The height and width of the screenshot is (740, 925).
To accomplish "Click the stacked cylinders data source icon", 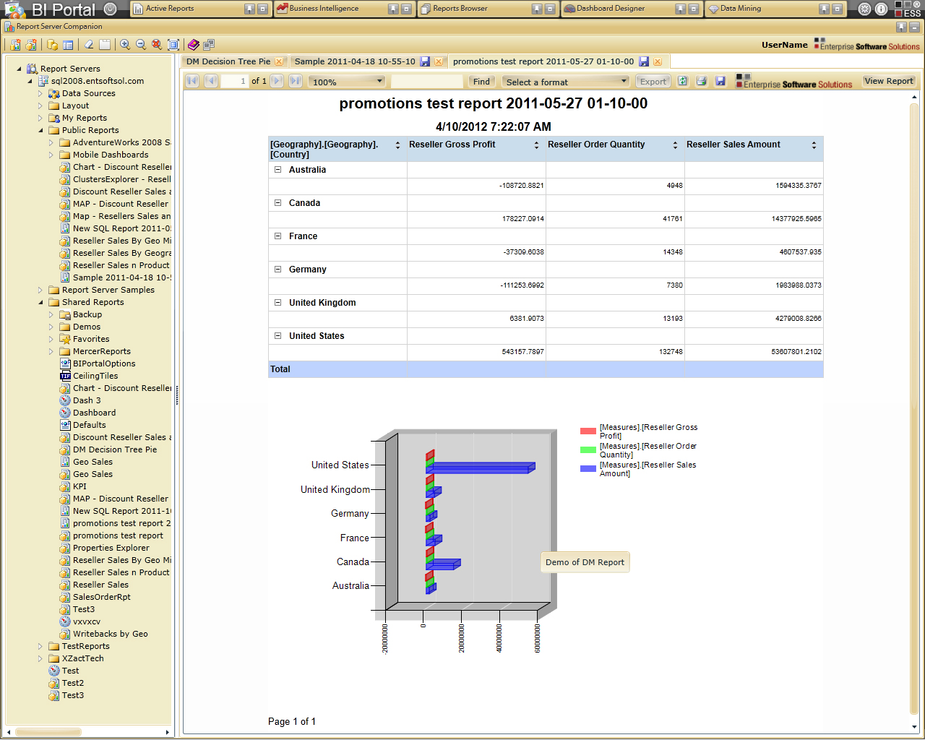I will (53, 45).
